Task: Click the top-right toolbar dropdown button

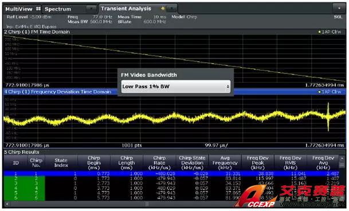Action: click(x=339, y=9)
